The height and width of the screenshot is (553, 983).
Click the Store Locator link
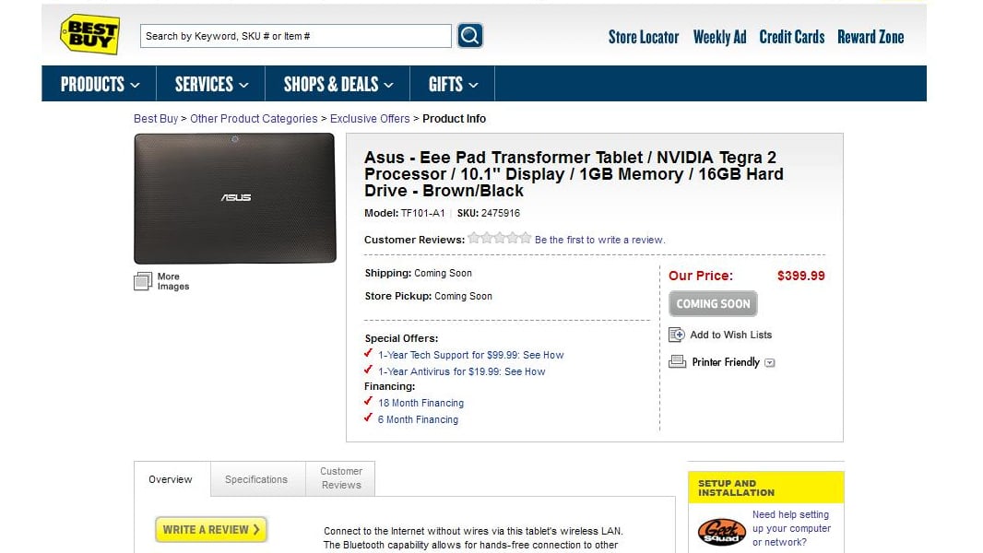click(644, 37)
